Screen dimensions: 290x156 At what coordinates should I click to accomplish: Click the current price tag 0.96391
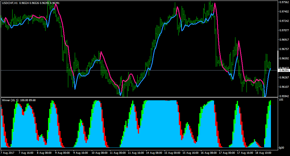[x=284, y=70]
